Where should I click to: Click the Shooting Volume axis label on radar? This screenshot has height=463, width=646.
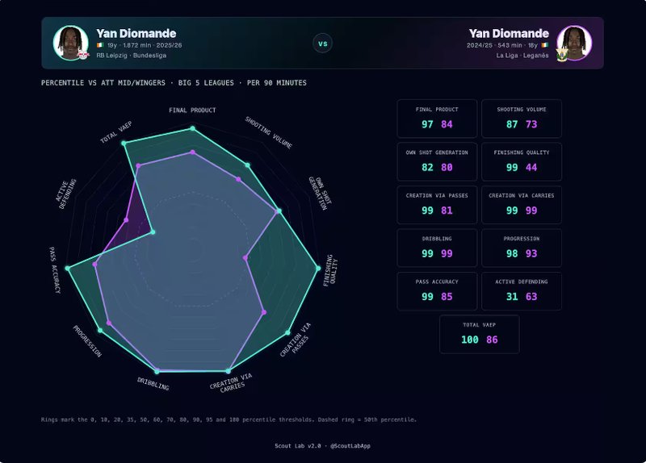click(x=269, y=132)
